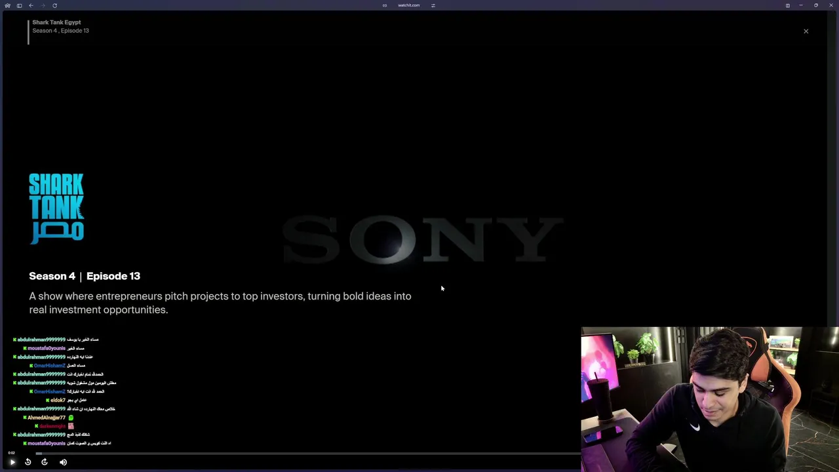Click the Shark Tank show logo
Screen dimensions: 839x472
(56, 208)
